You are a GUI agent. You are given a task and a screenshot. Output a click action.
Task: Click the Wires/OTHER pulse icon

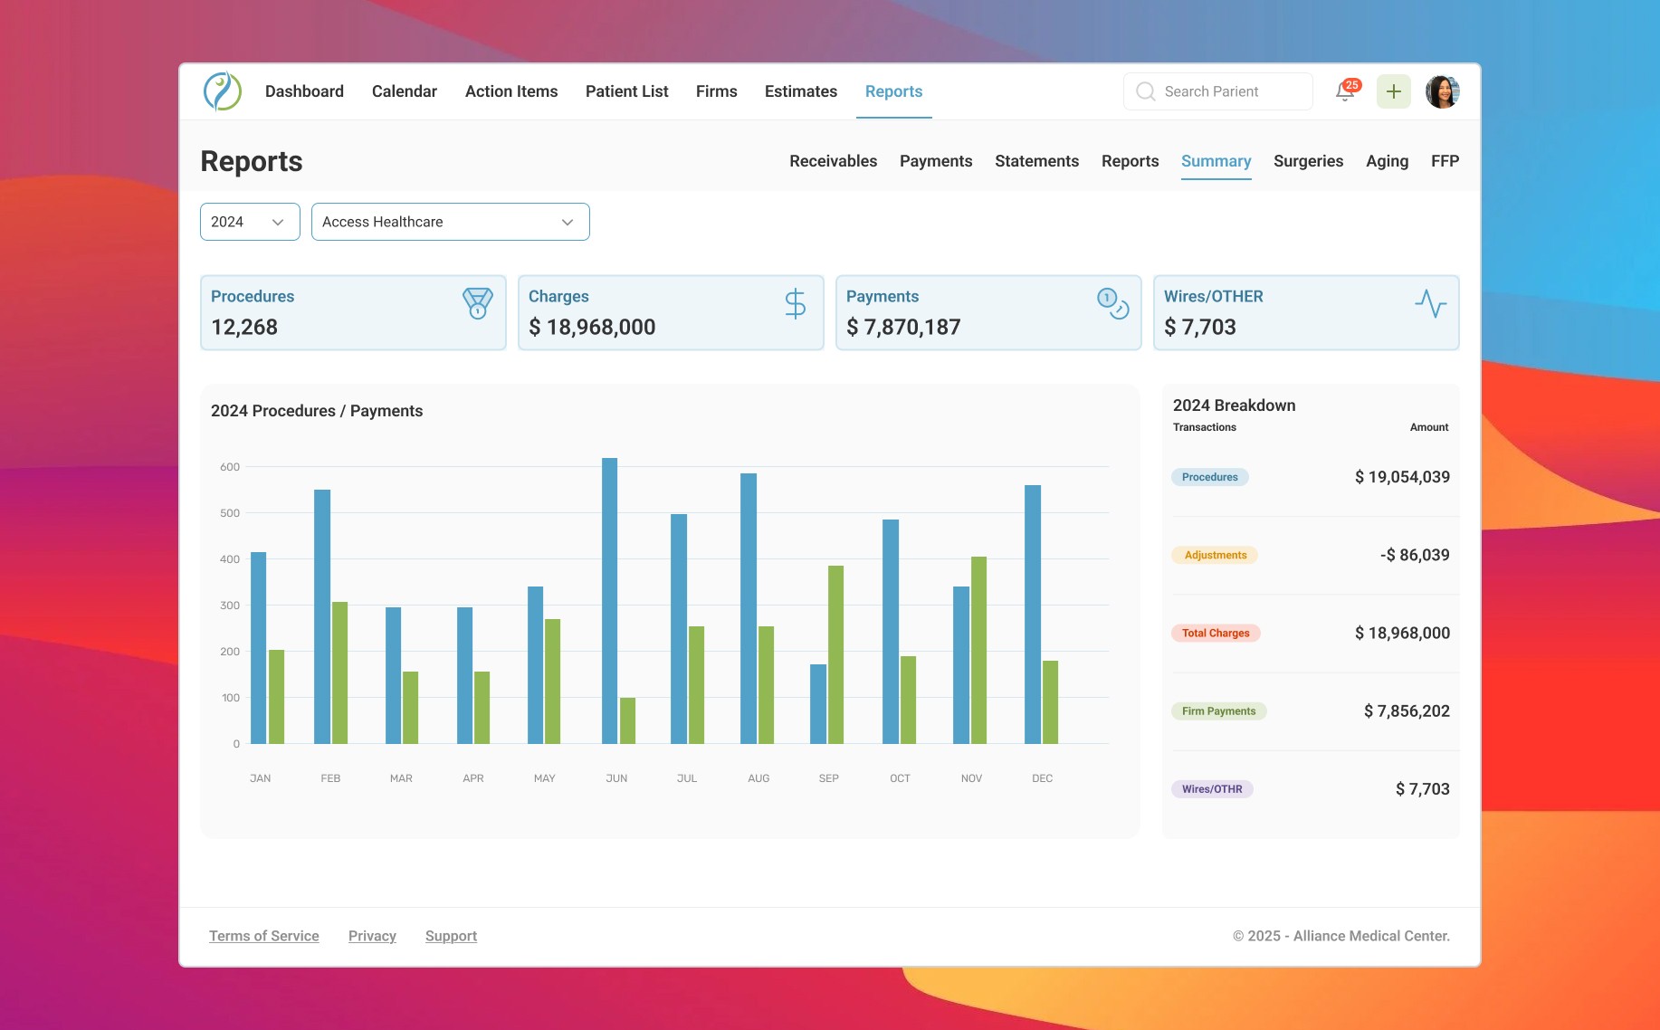click(x=1430, y=303)
